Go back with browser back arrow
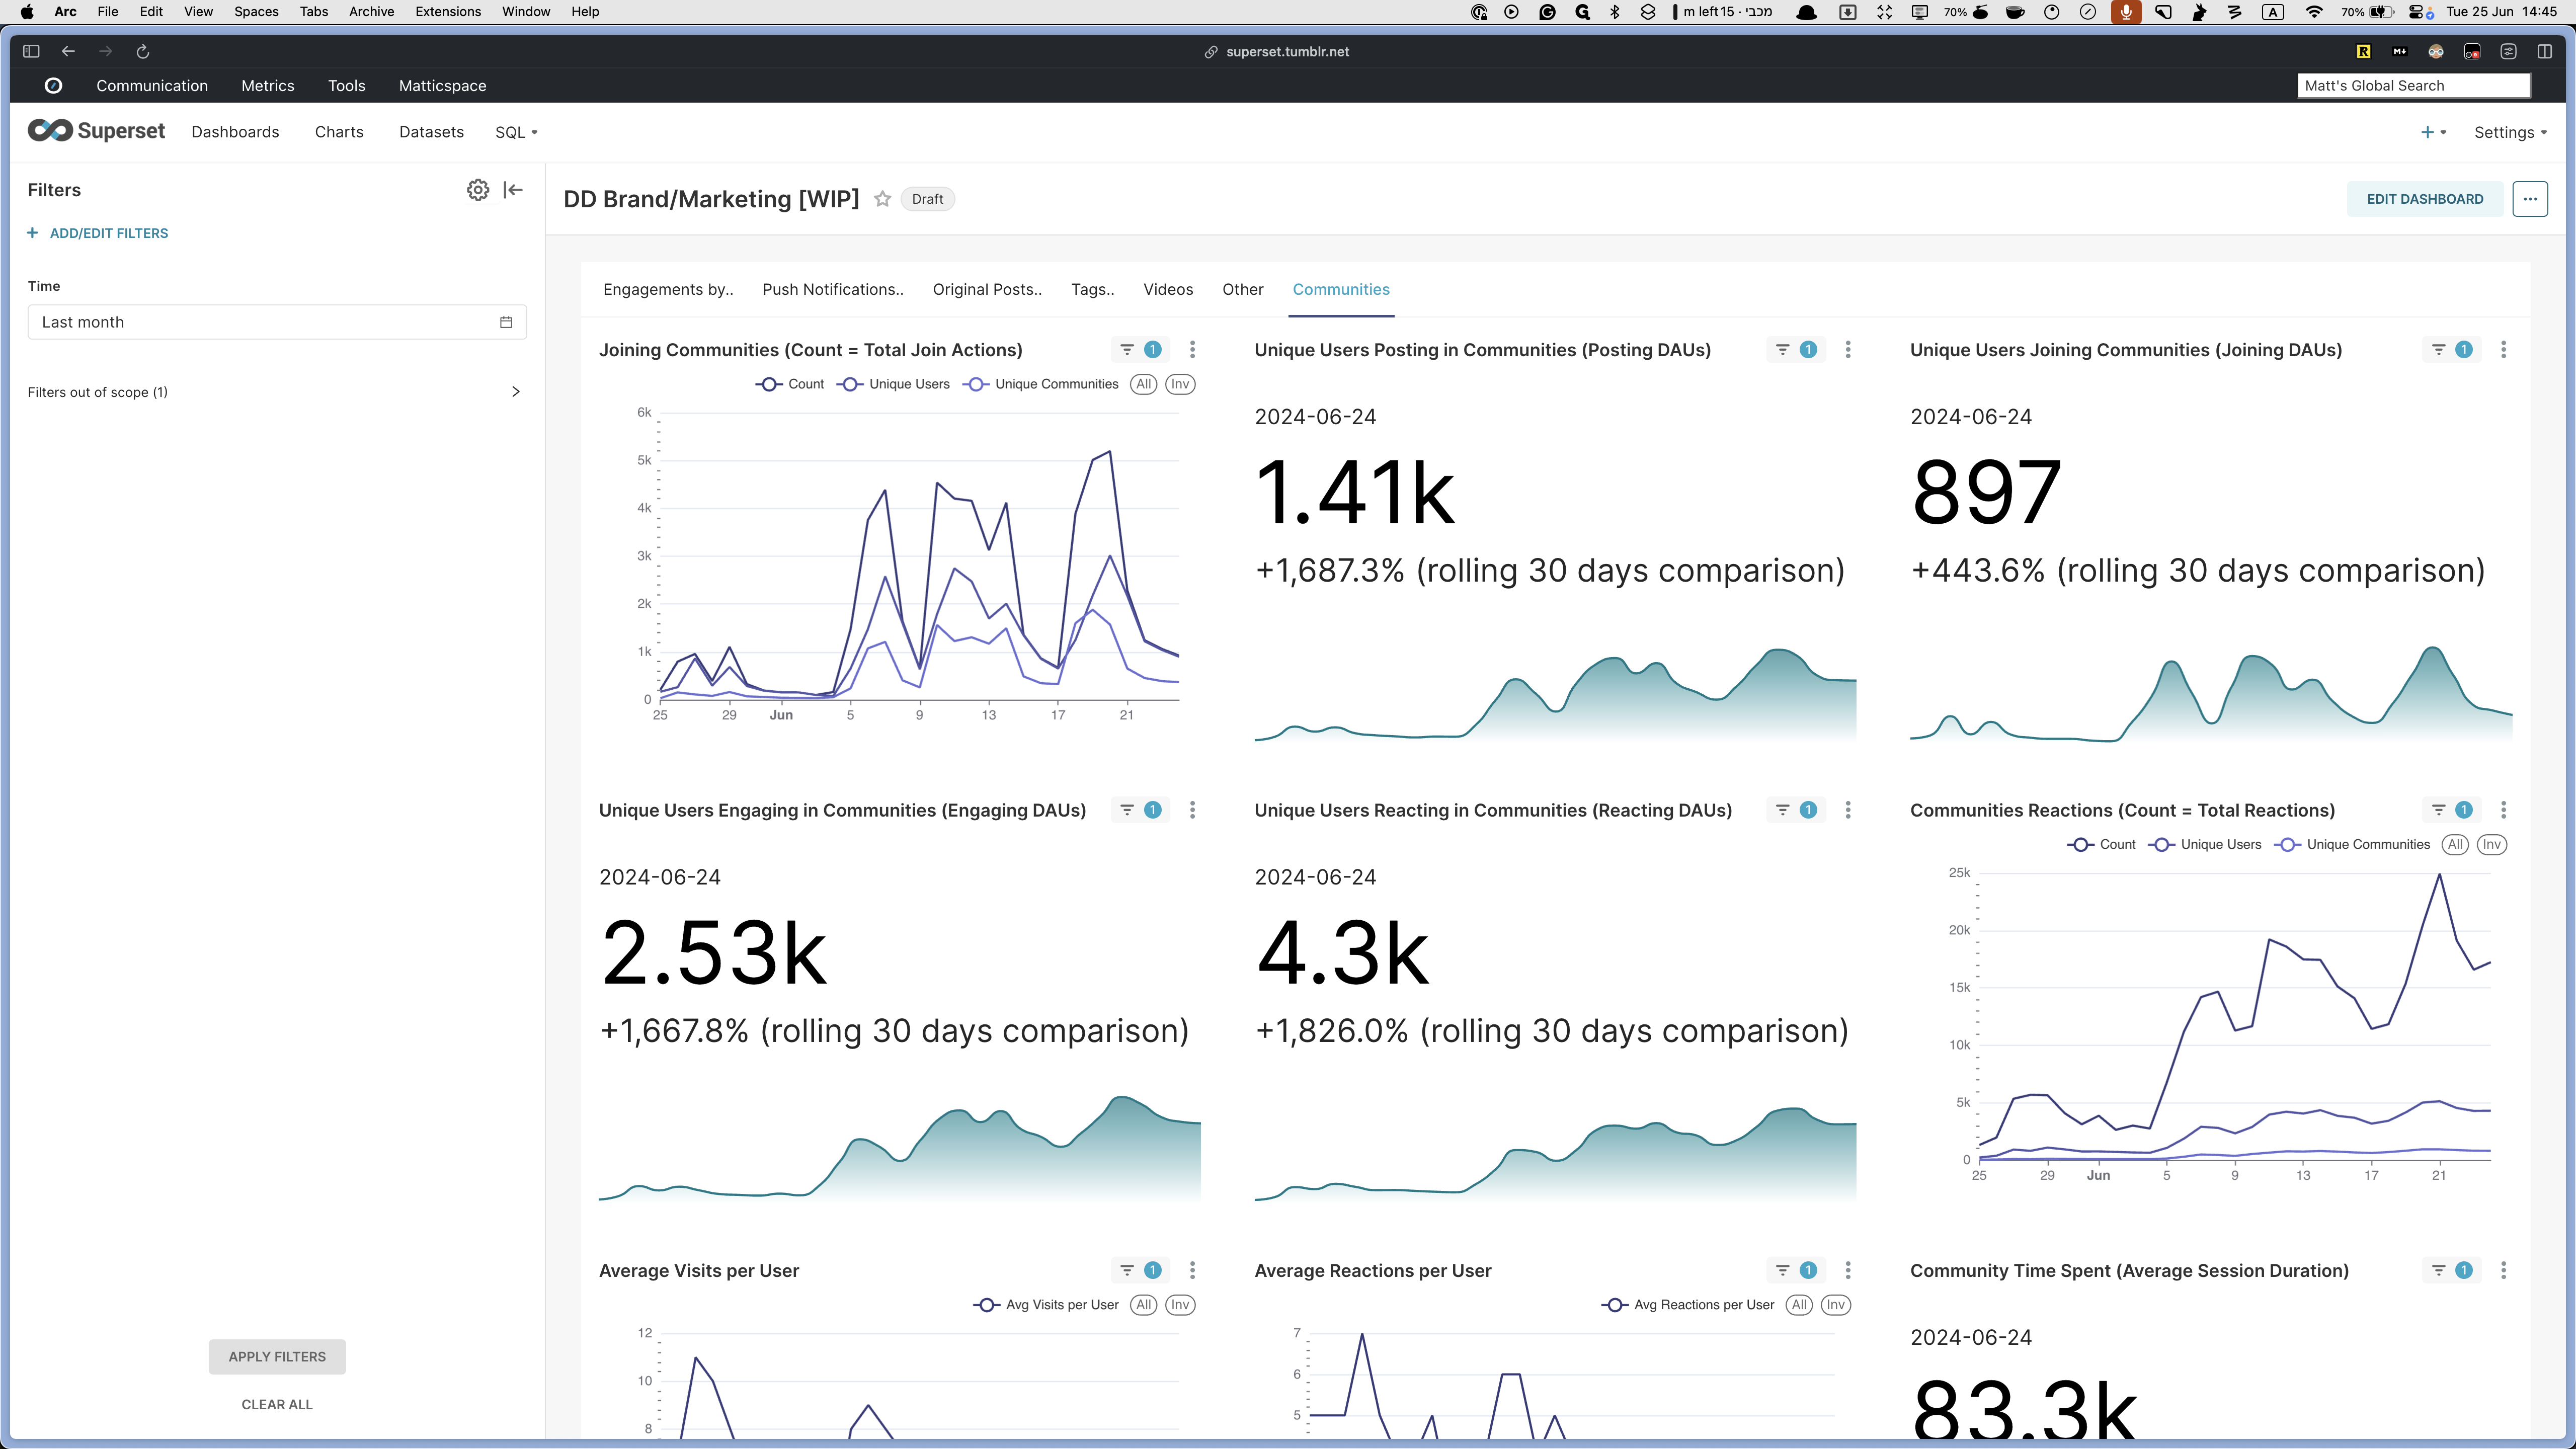2576x1449 pixels. 68,51
